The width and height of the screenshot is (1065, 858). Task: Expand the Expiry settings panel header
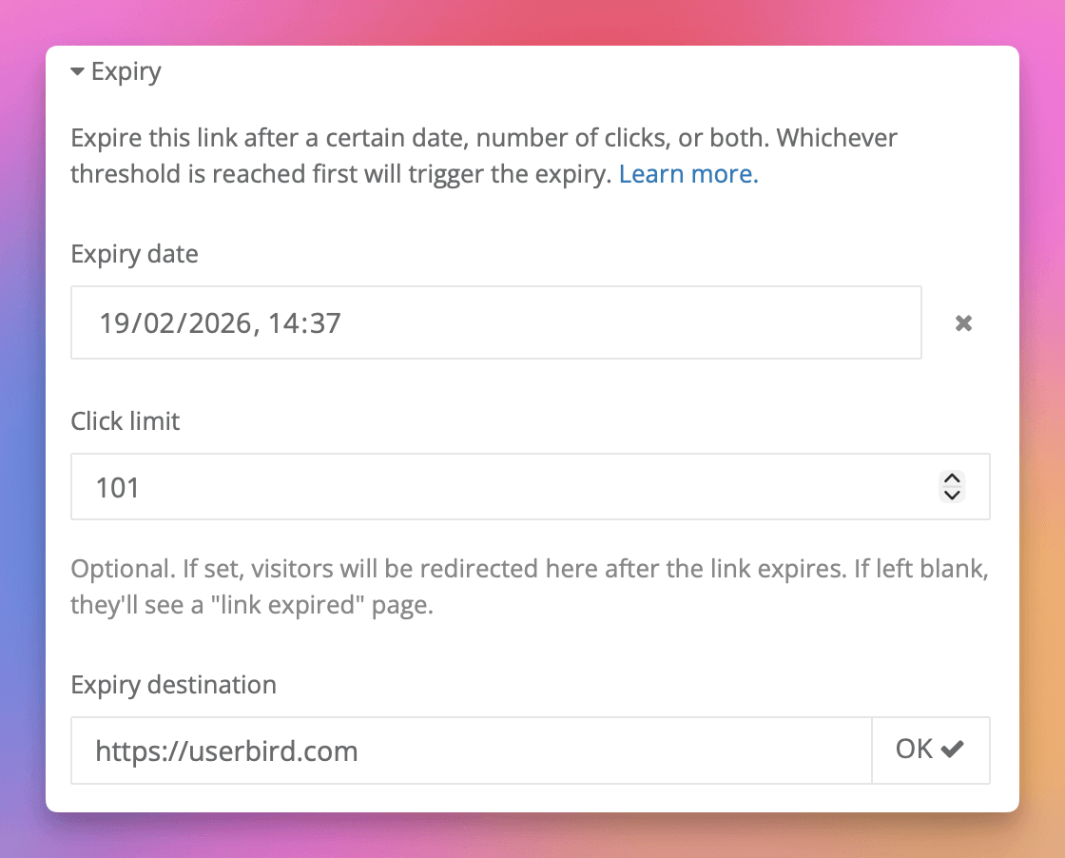116,70
